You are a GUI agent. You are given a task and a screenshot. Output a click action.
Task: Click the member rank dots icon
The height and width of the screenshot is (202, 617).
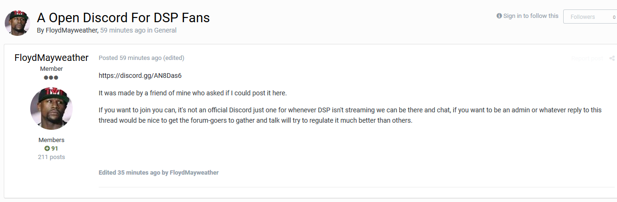51,77
